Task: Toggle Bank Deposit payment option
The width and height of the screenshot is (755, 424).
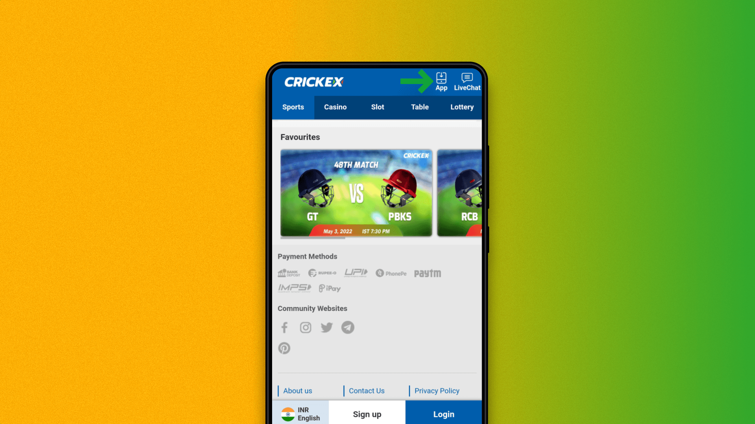Action: pyautogui.click(x=289, y=273)
